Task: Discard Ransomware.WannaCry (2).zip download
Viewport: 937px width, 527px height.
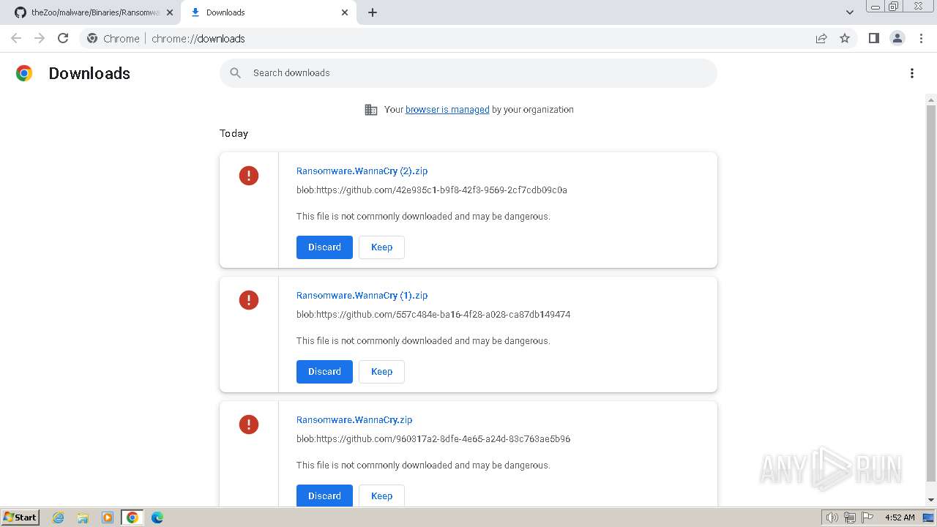Action: point(324,247)
